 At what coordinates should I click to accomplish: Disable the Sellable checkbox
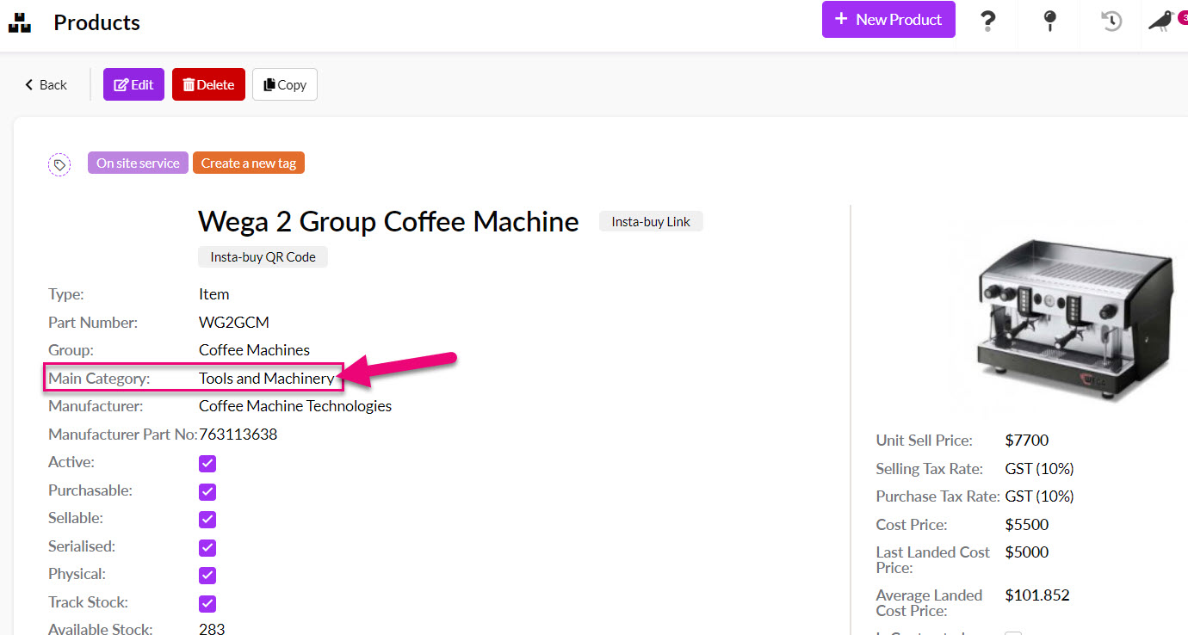pos(207,519)
